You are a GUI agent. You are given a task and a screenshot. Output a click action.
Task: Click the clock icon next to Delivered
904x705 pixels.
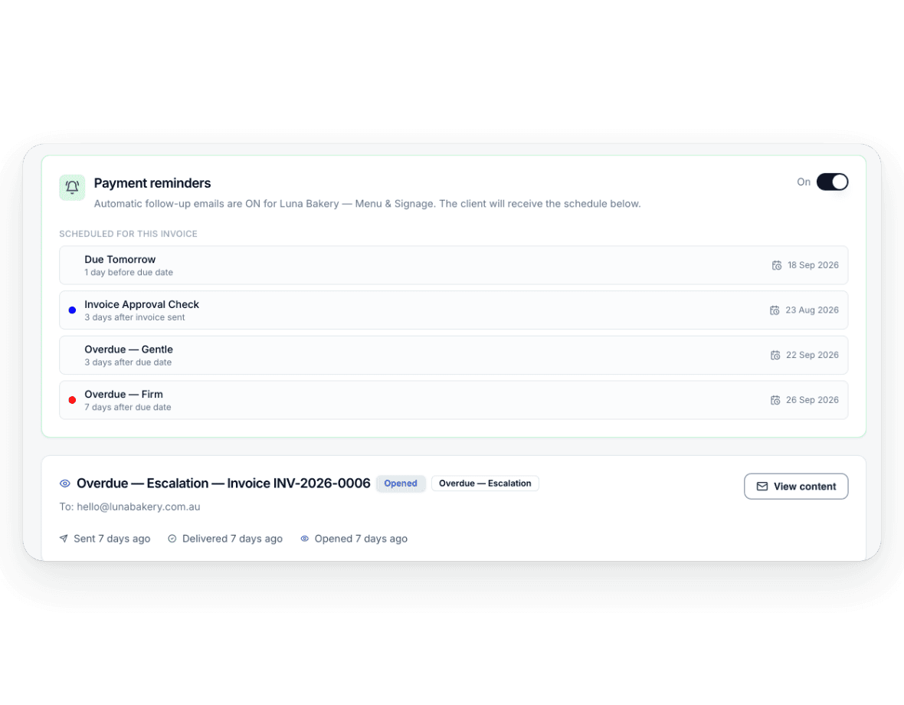pyautogui.click(x=172, y=539)
